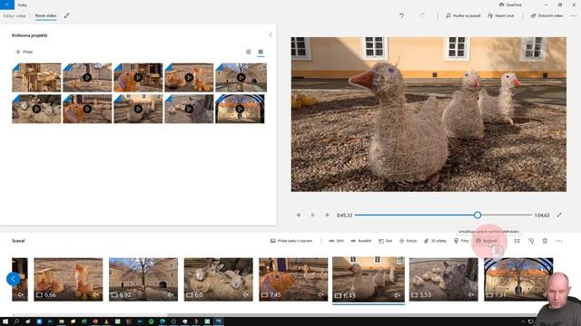Select storyboard clip lasting 7.45
The height and width of the screenshot is (326, 581).
point(293,279)
